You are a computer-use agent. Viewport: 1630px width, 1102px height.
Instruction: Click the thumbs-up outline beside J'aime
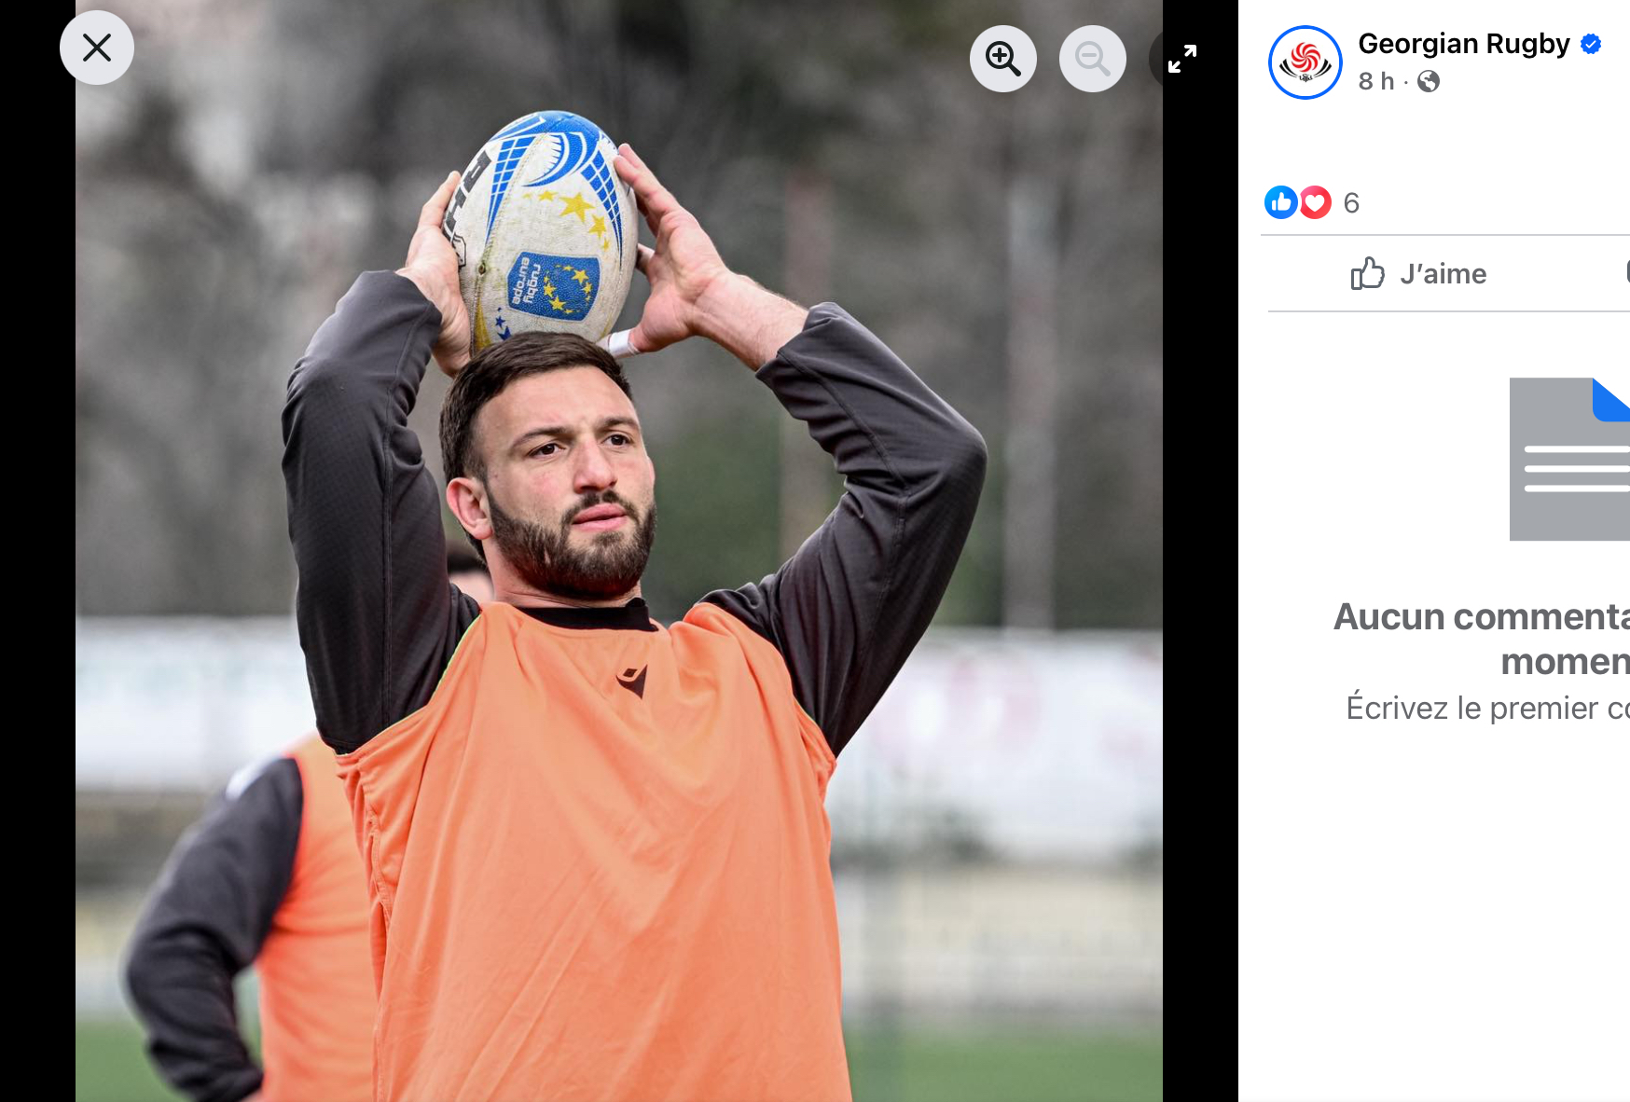(1367, 273)
